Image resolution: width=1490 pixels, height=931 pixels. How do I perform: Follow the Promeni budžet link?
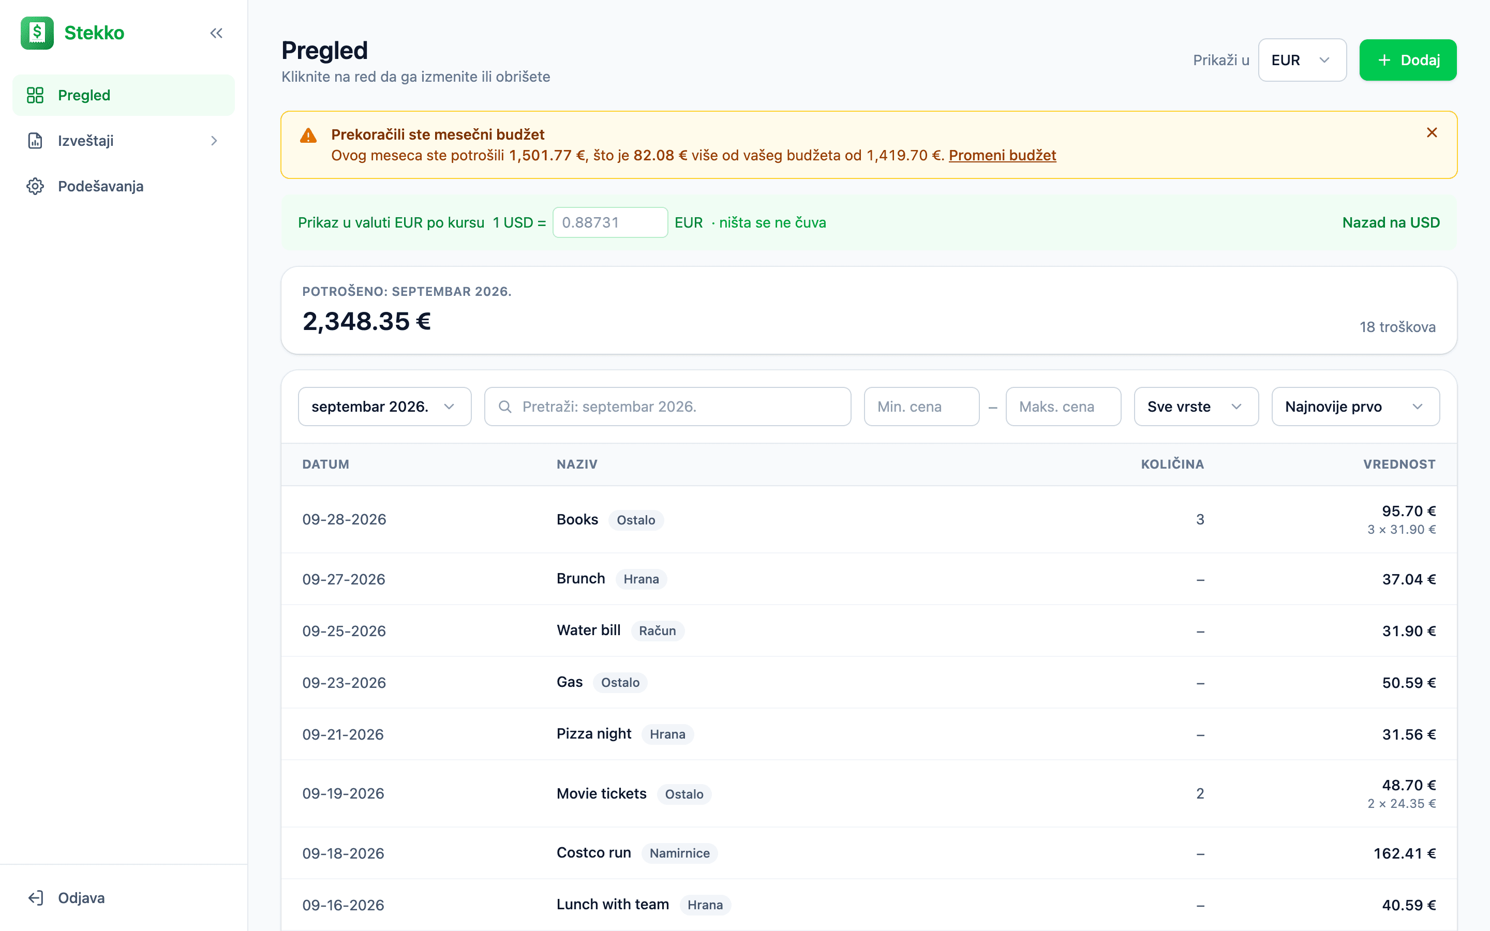click(x=1002, y=156)
